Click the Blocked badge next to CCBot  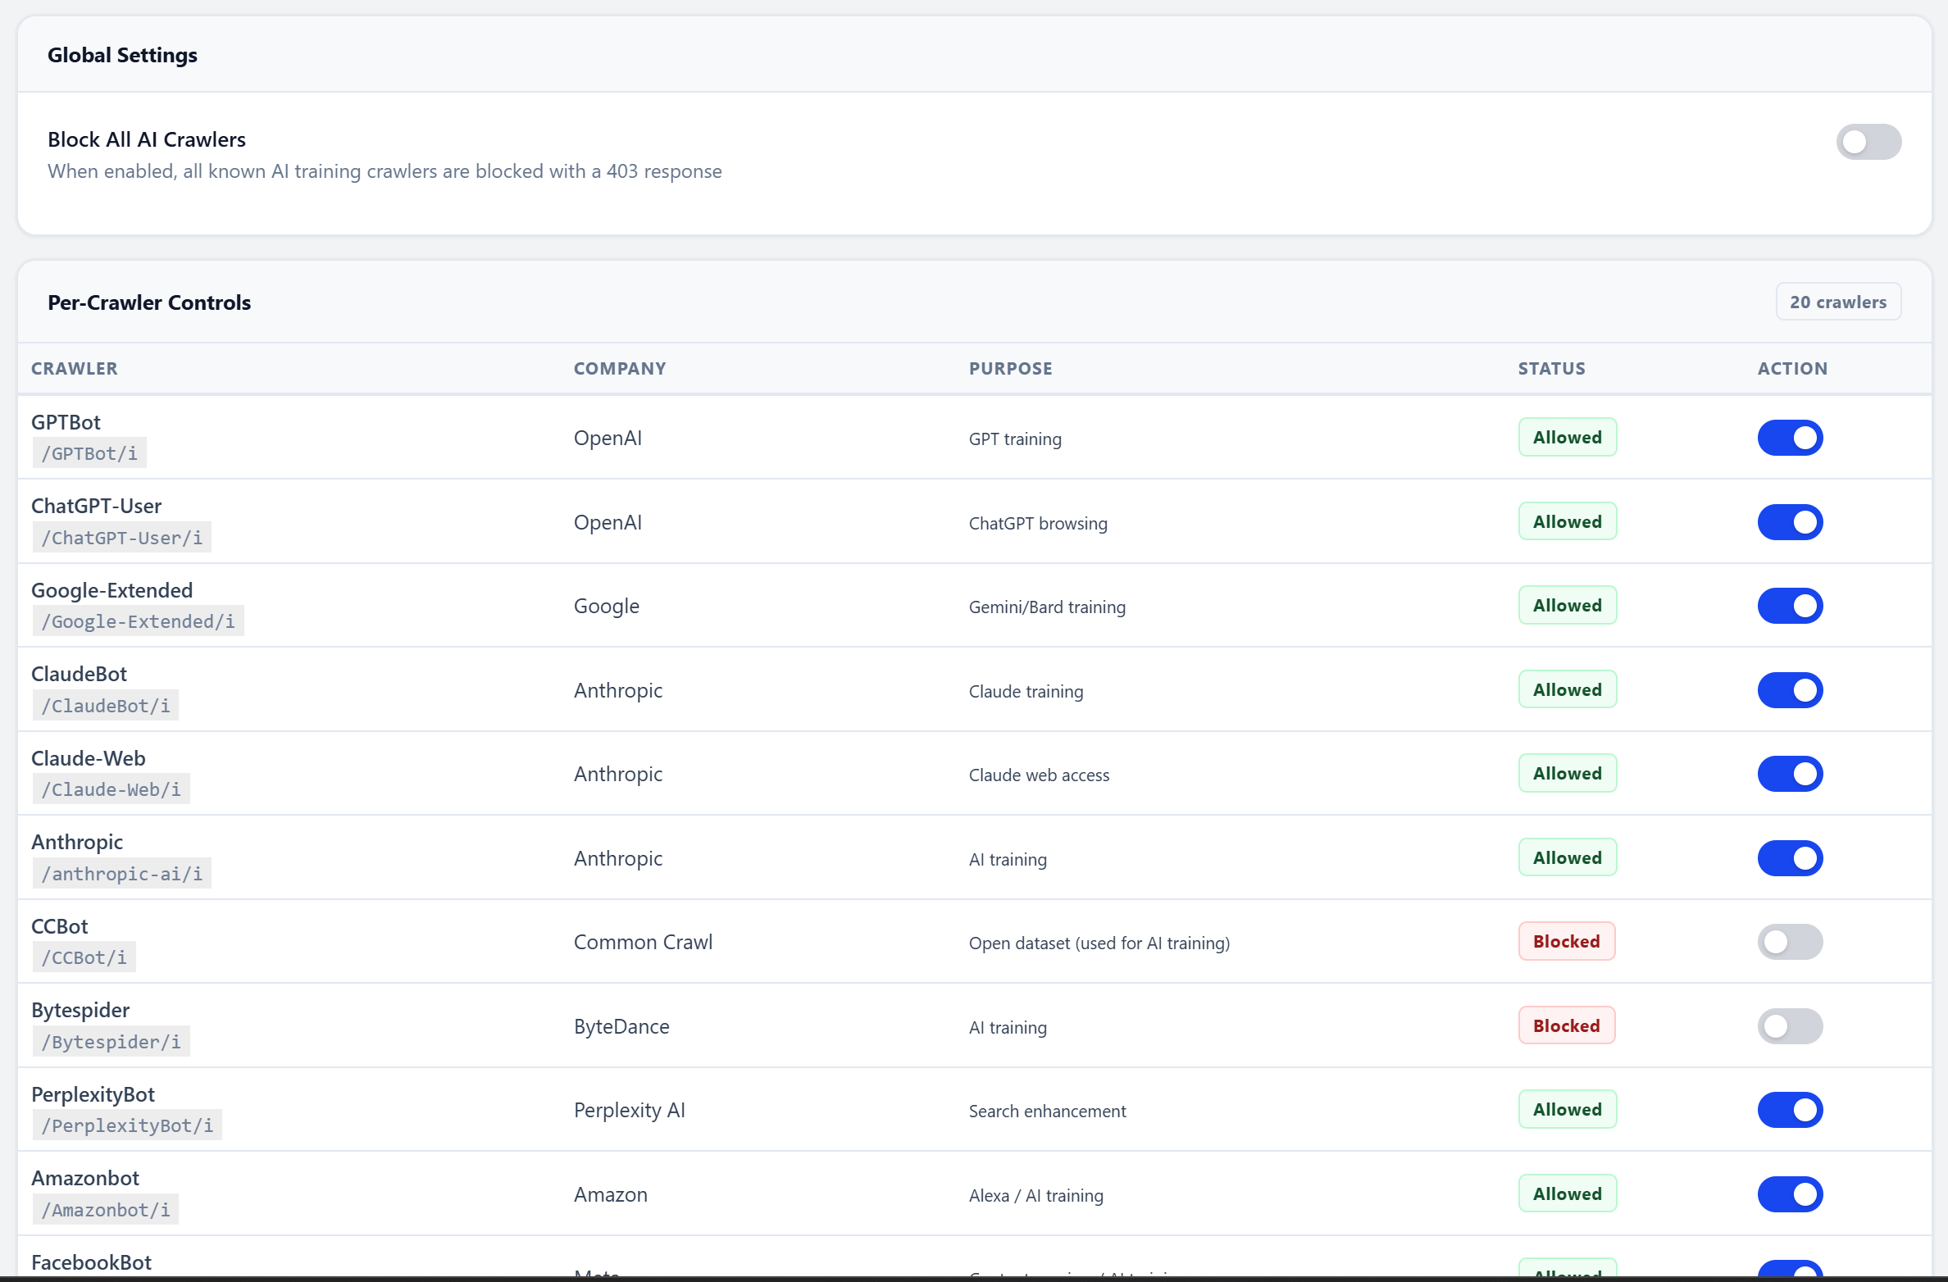pyautogui.click(x=1566, y=941)
